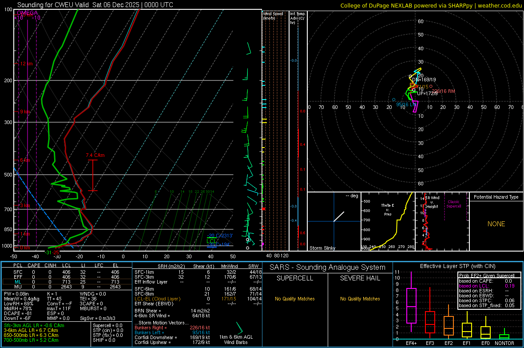Screen dimensions: 524x348
Task: Click No Quality Matches under SUPERCELL
Action: (295, 299)
